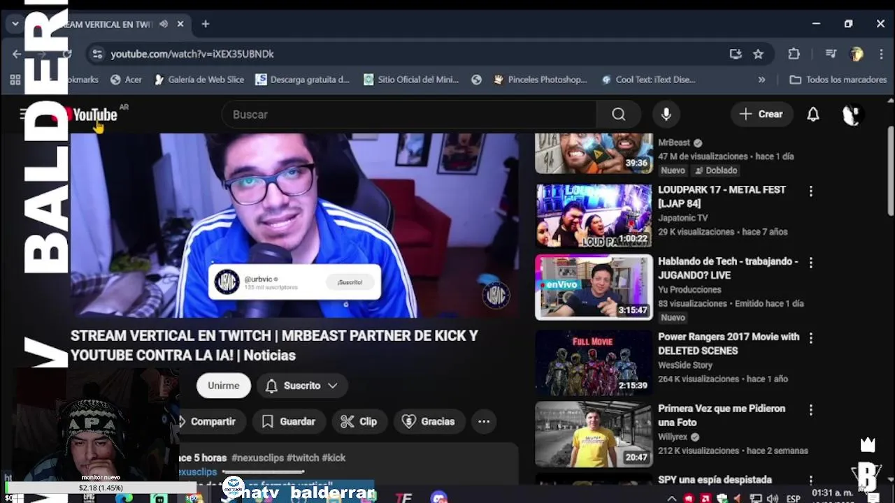Open Japatonic TV channel link
This screenshot has width=895, height=503.
tap(683, 218)
